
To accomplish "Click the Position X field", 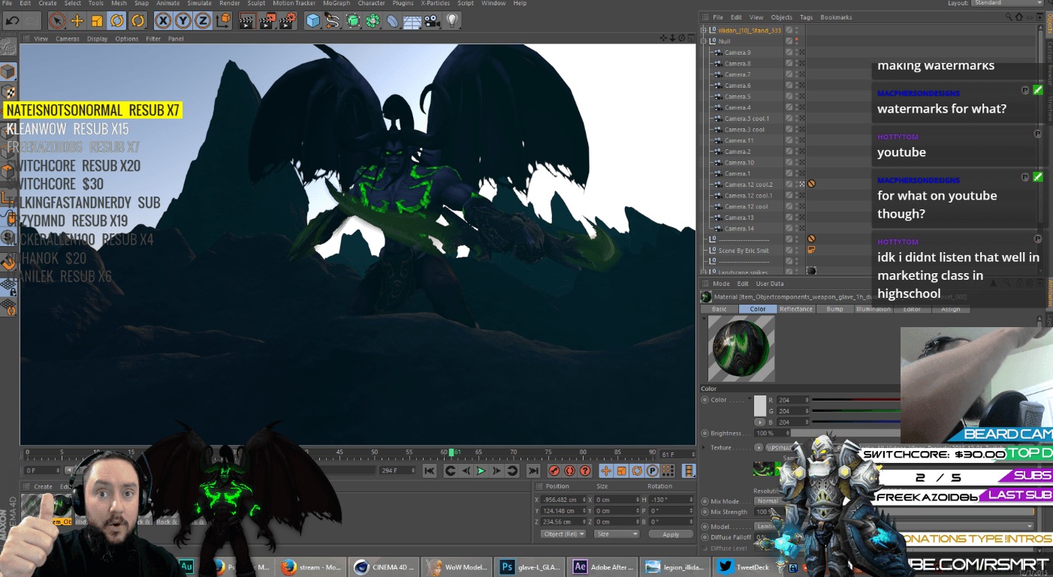I will [564, 499].
